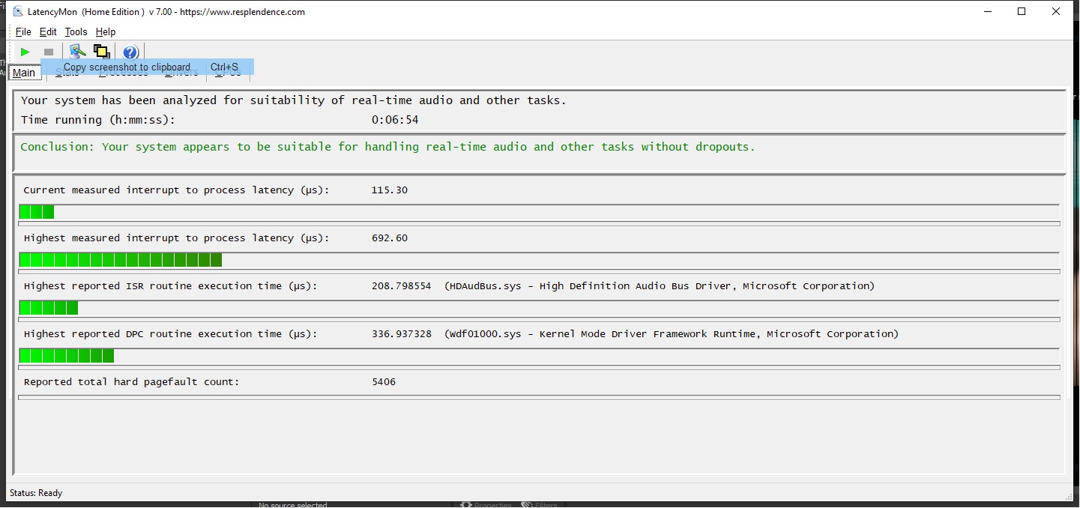Image resolution: width=1080 pixels, height=508 pixels.
Task: Click the ISR time value 208.798554
Action: click(x=401, y=286)
